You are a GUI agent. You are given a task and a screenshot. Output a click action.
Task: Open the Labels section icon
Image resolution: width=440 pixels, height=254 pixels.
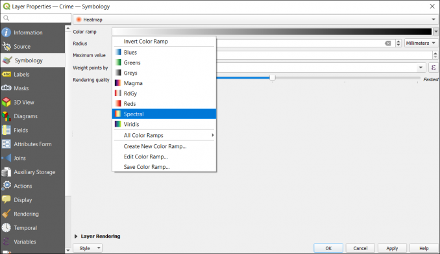tap(6, 74)
